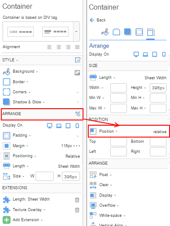Click the Background paint bucket icon in left panel
The image size is (170, 226).
[7, 72]
